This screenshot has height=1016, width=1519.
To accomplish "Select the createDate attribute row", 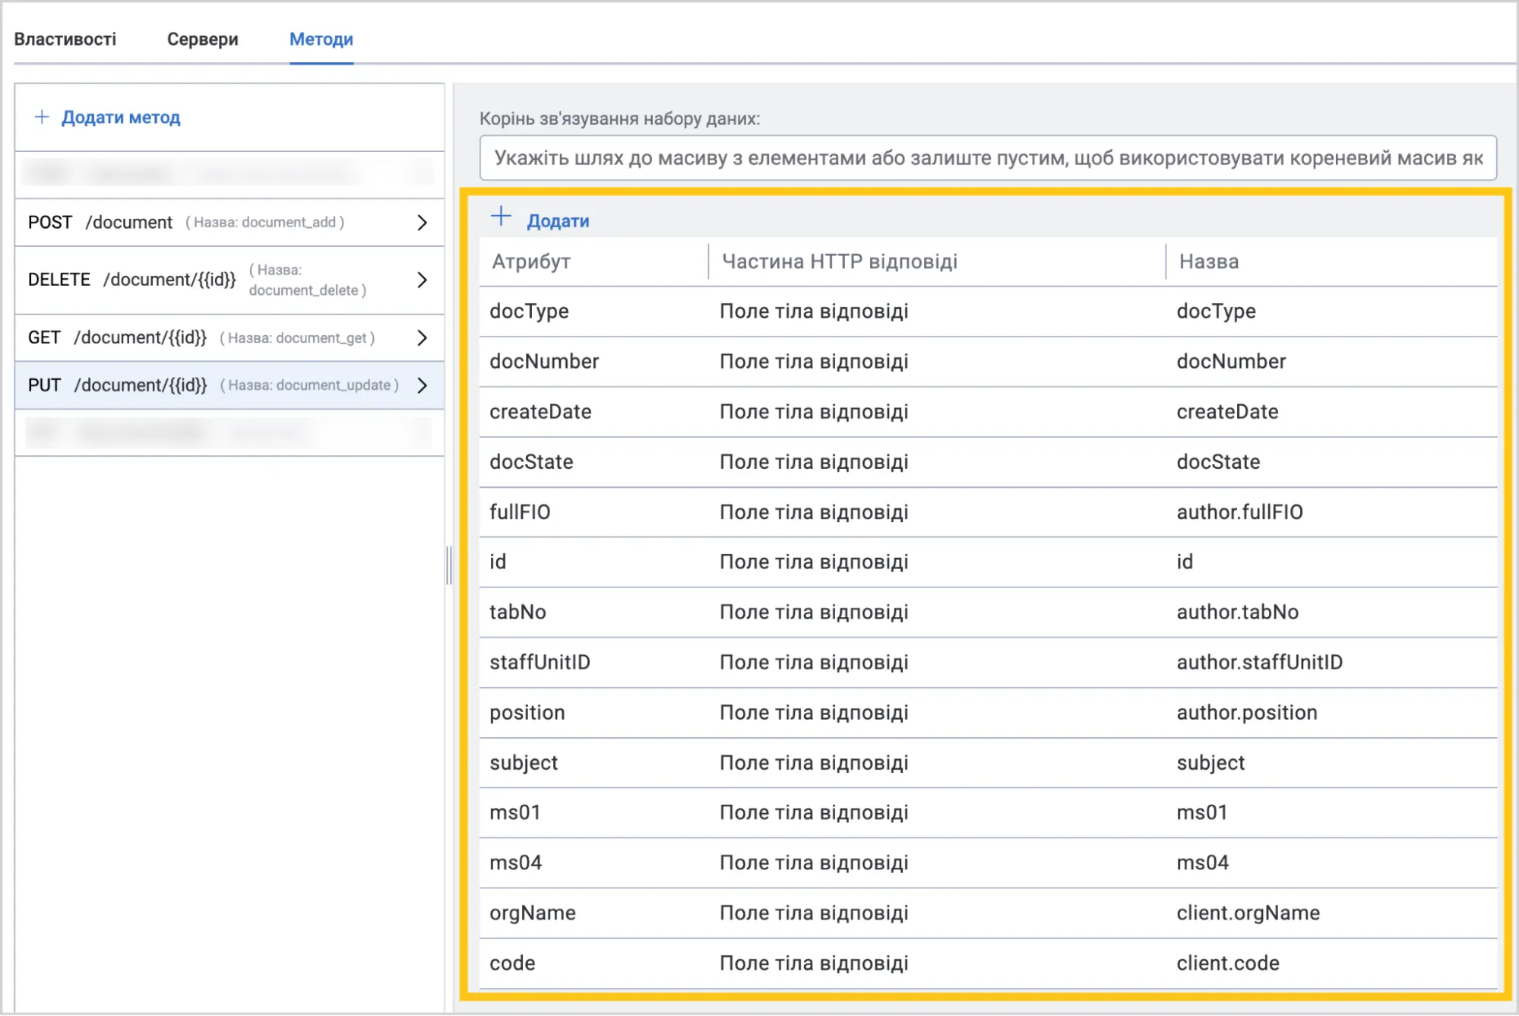I will coord(988,412).
